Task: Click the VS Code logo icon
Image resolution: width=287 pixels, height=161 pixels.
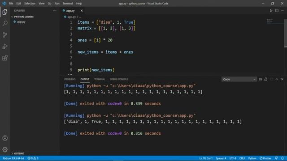Action: pyautogui.click(x=4, y=3)
